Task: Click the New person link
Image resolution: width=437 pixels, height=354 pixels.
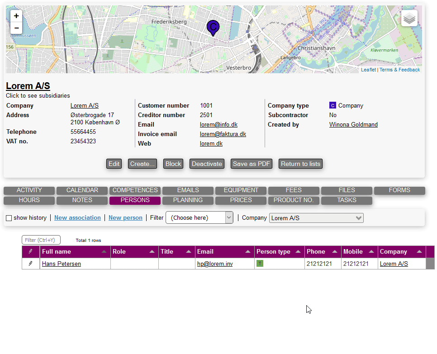Action: pos(125,217)
